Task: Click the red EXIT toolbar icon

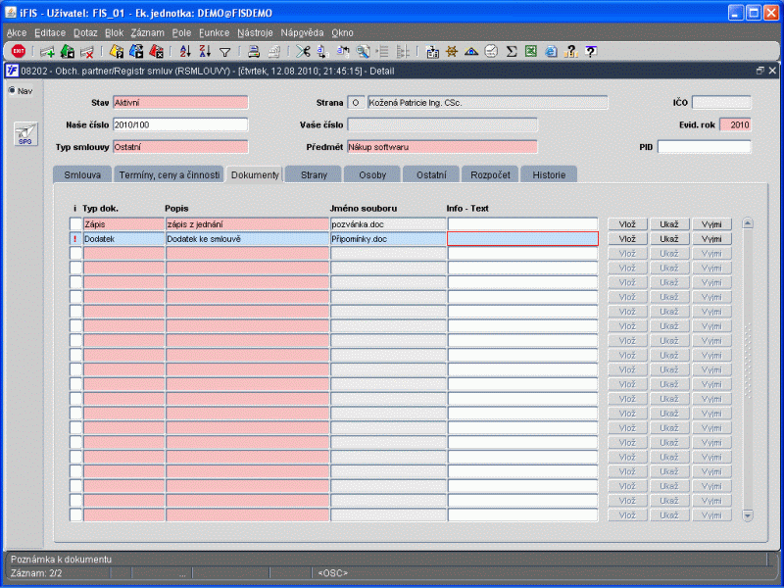Action: [18, 51]
